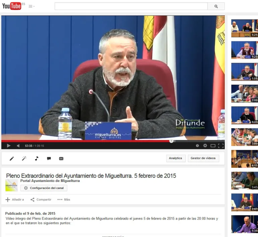Click the Watch Later clock icon
Image resolution: width=258 pixels, height=237 pixels.
pos(197,146)
